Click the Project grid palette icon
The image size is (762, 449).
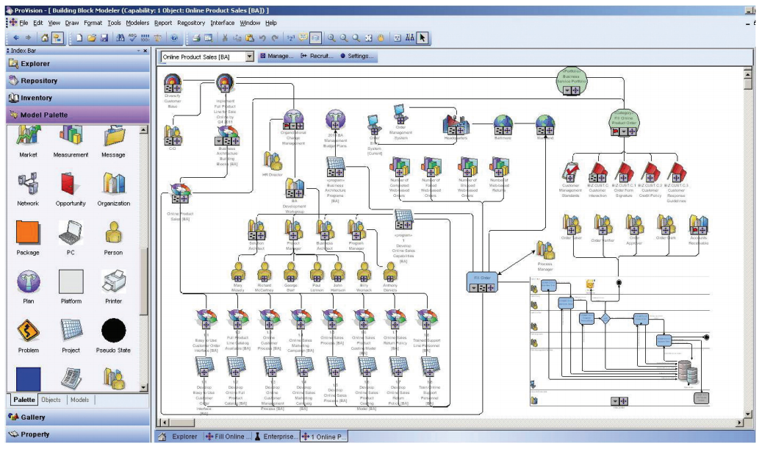71,331
